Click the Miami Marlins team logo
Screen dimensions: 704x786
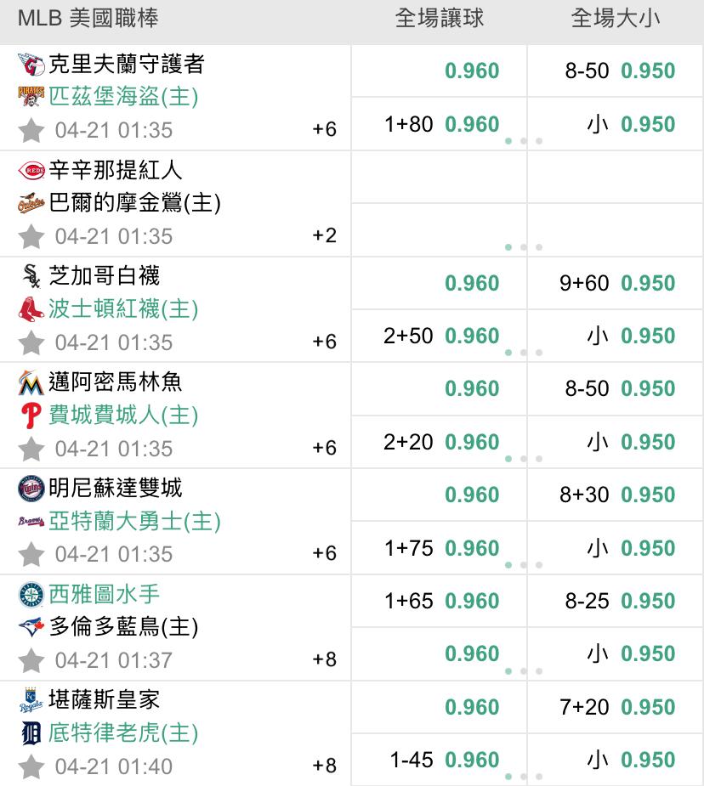[31, 383]
